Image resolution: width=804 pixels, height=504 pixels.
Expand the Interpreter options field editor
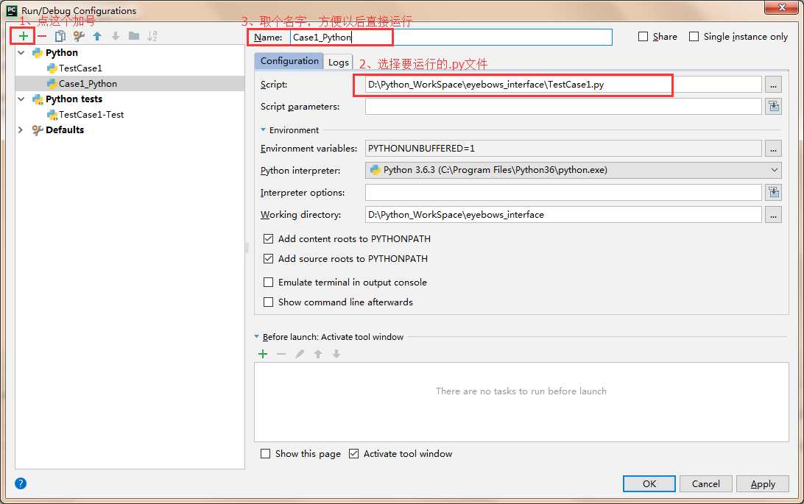pos(774,192)
